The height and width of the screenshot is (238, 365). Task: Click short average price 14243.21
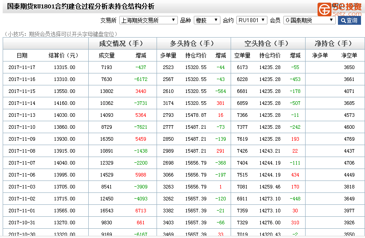click(x=270, y=151)
